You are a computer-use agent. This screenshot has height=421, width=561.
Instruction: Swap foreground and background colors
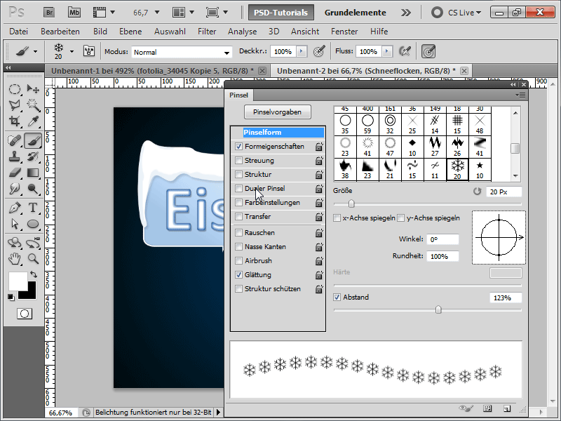[x=33, y=274]
